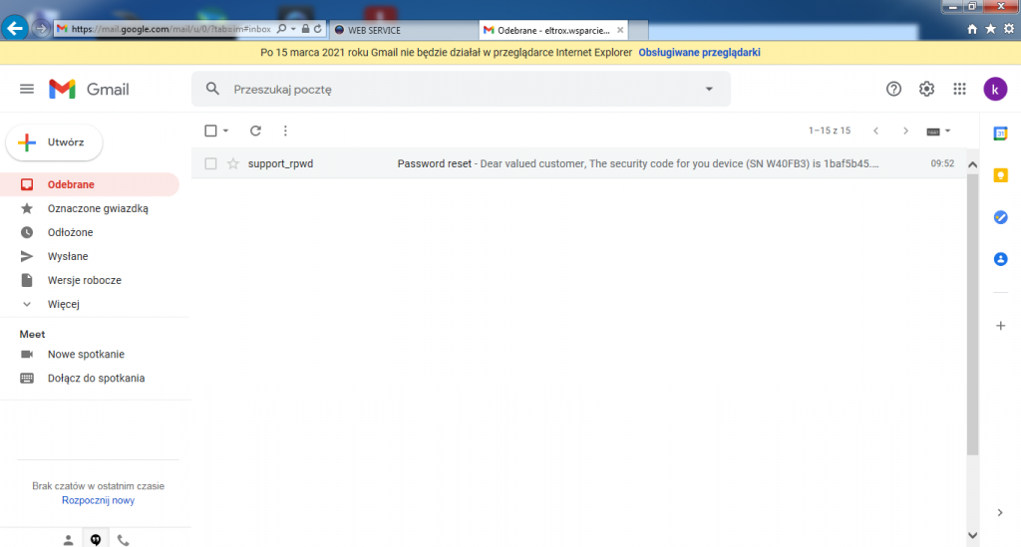Open Gmail main menu hamburger icon
The image size is (1021, 547).
coord(27,90)
